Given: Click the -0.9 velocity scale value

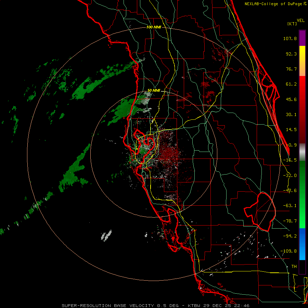Looking at the screenshot, I should [x=291, y=145].
